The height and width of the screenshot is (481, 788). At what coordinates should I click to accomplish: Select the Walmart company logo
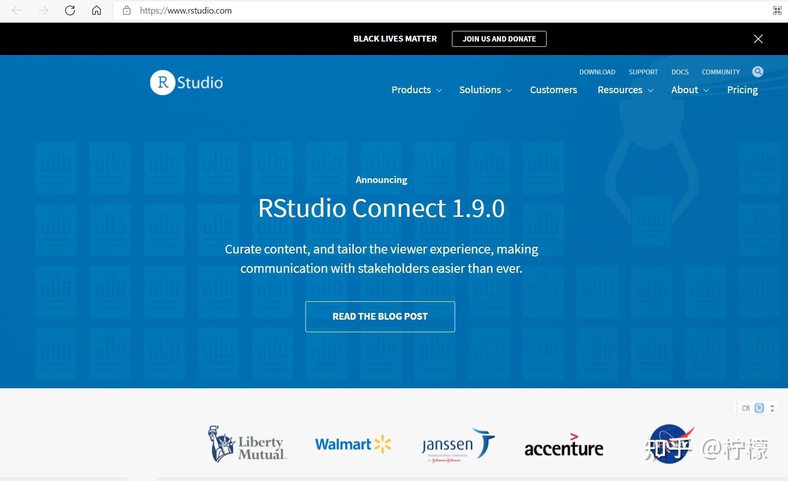click(352, 444)
